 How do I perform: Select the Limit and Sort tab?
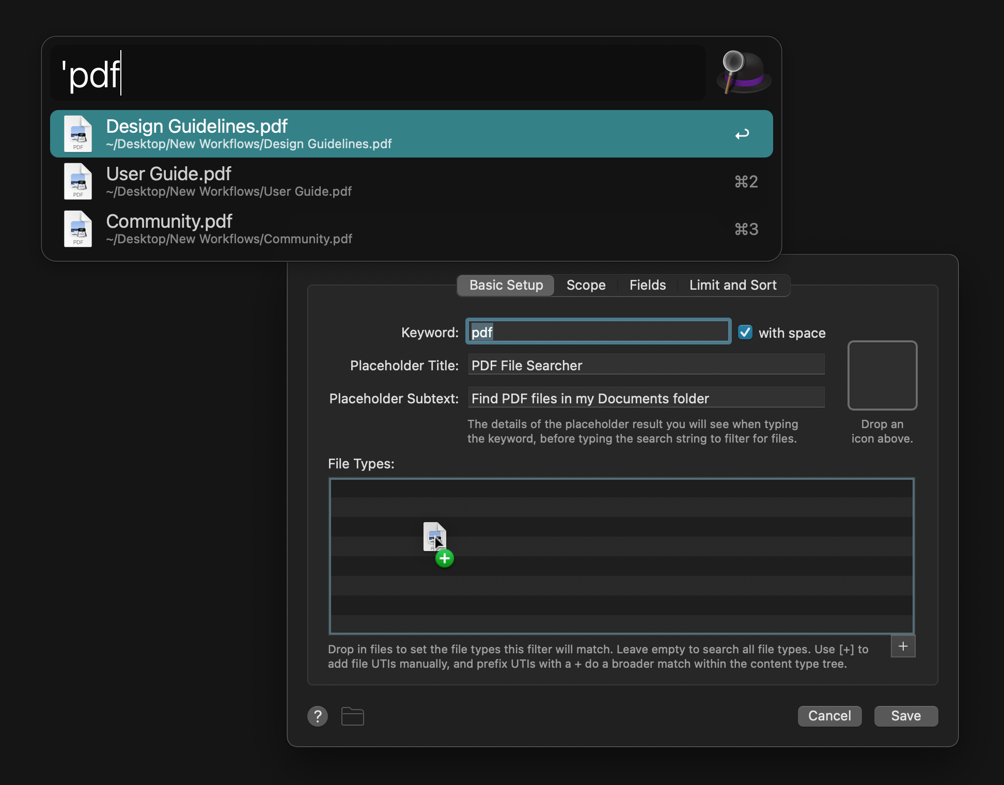[732, 285]
